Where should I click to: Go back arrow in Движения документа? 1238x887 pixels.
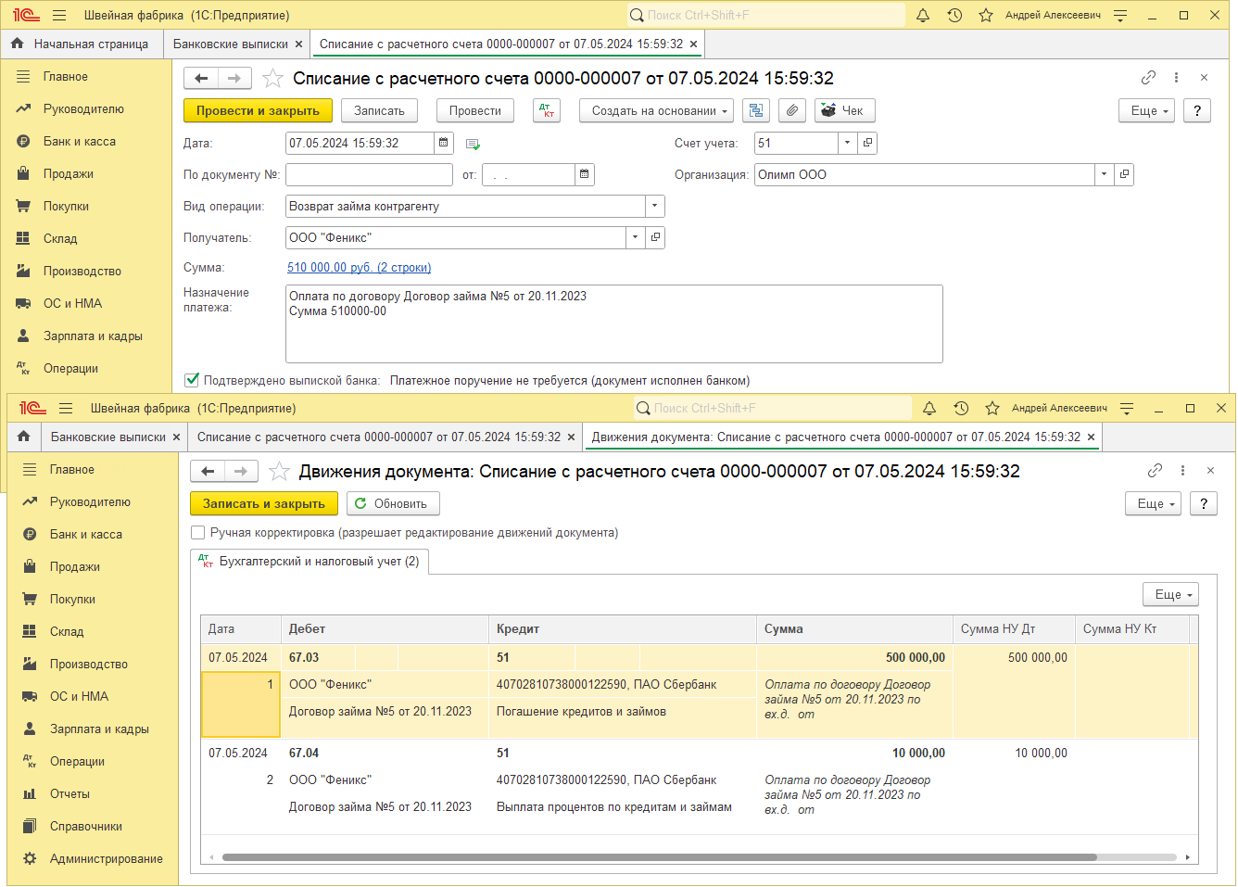pos(208,472)
